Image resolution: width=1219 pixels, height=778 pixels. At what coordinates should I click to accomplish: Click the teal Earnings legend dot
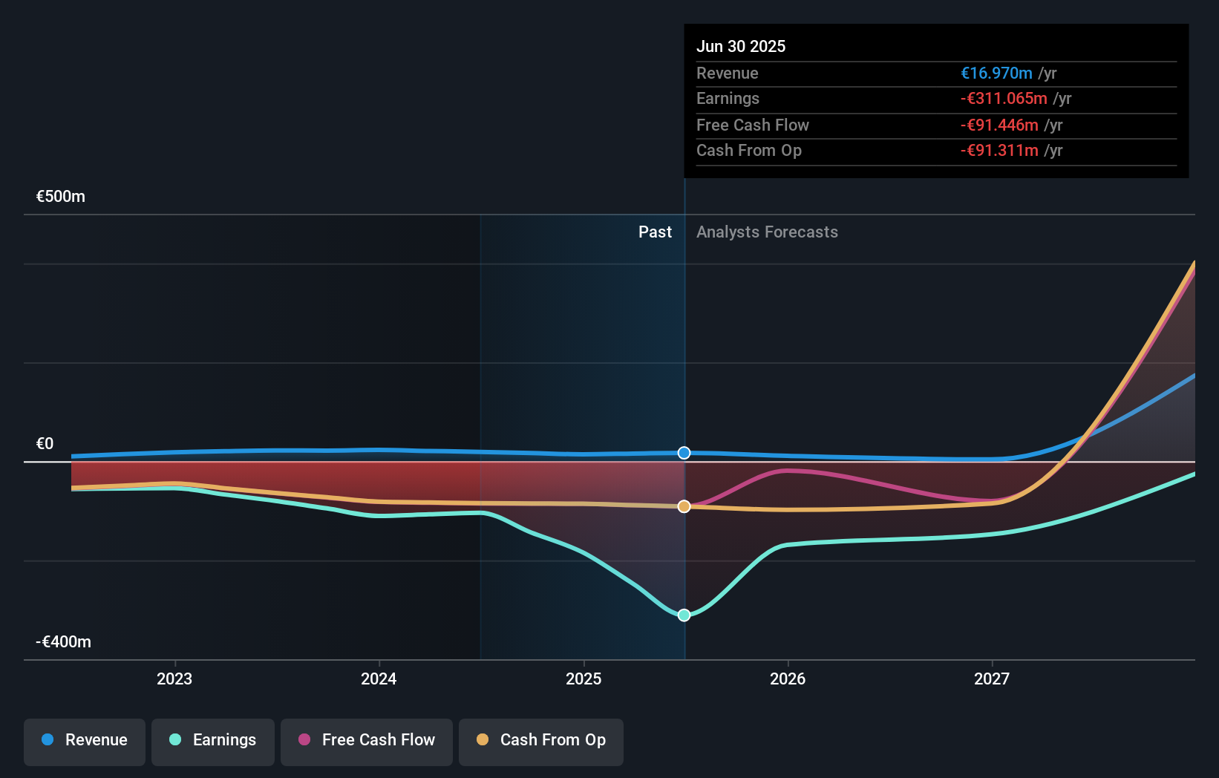[x=175, y=739]
